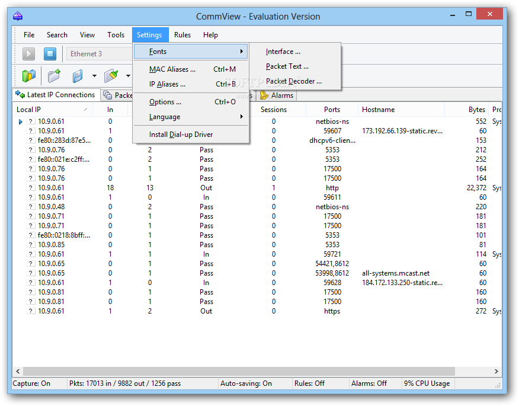519x406 pixels.
Task: Close the Settings menu
Action: (x=150, y=35)
